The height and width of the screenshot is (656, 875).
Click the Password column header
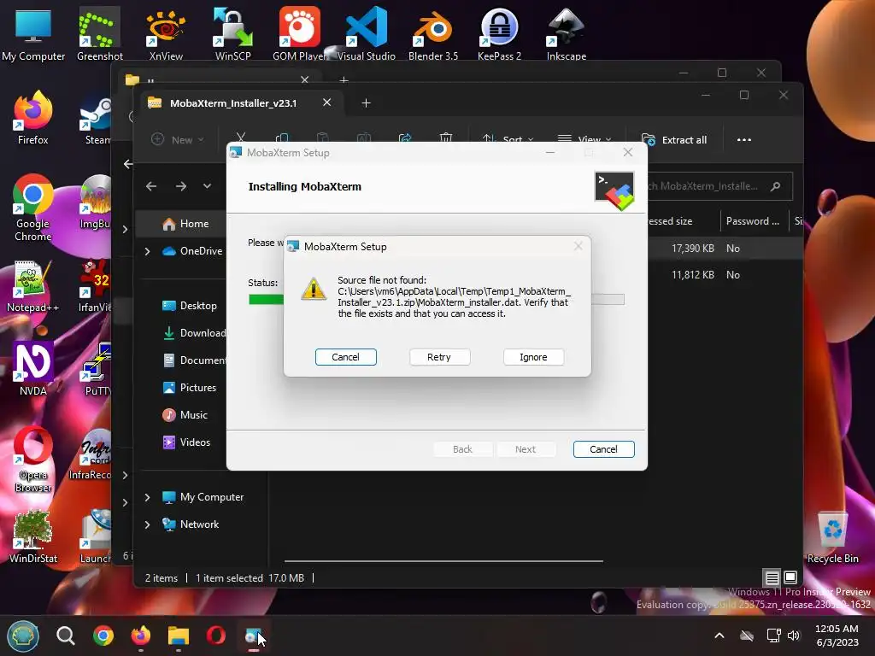[x=754, y=221]
